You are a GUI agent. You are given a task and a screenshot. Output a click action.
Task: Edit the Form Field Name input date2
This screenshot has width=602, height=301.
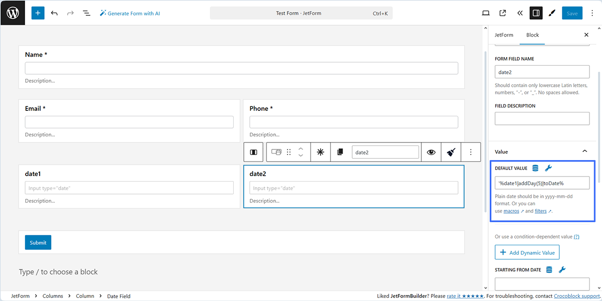[542, 72]
